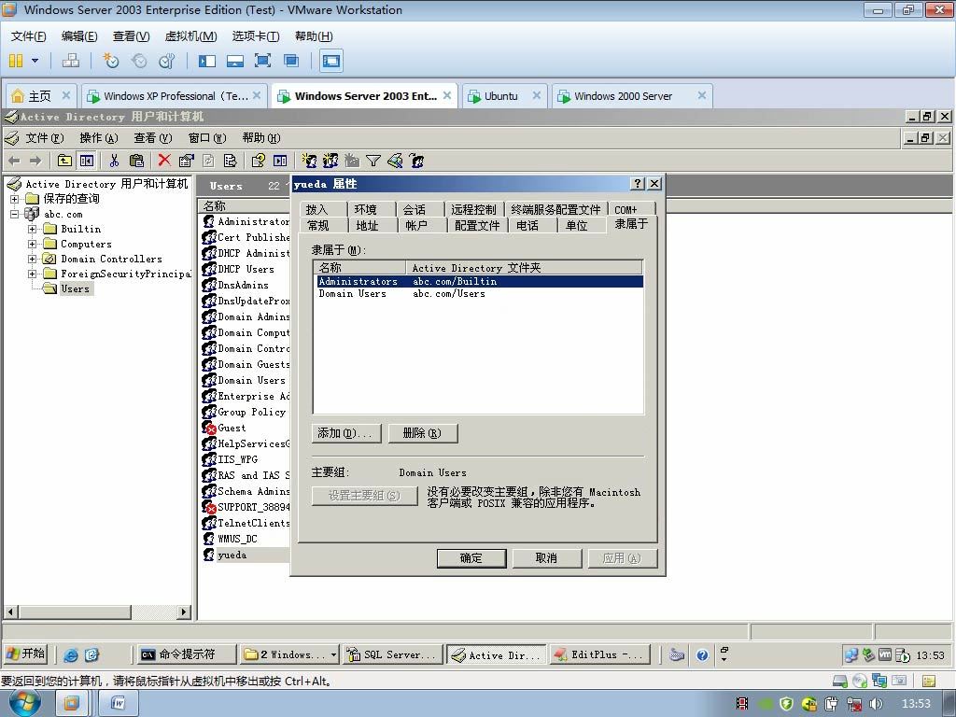Go back in the Active Directory console
This screenshot has height=717, width=956.
(x=15, y=161)
